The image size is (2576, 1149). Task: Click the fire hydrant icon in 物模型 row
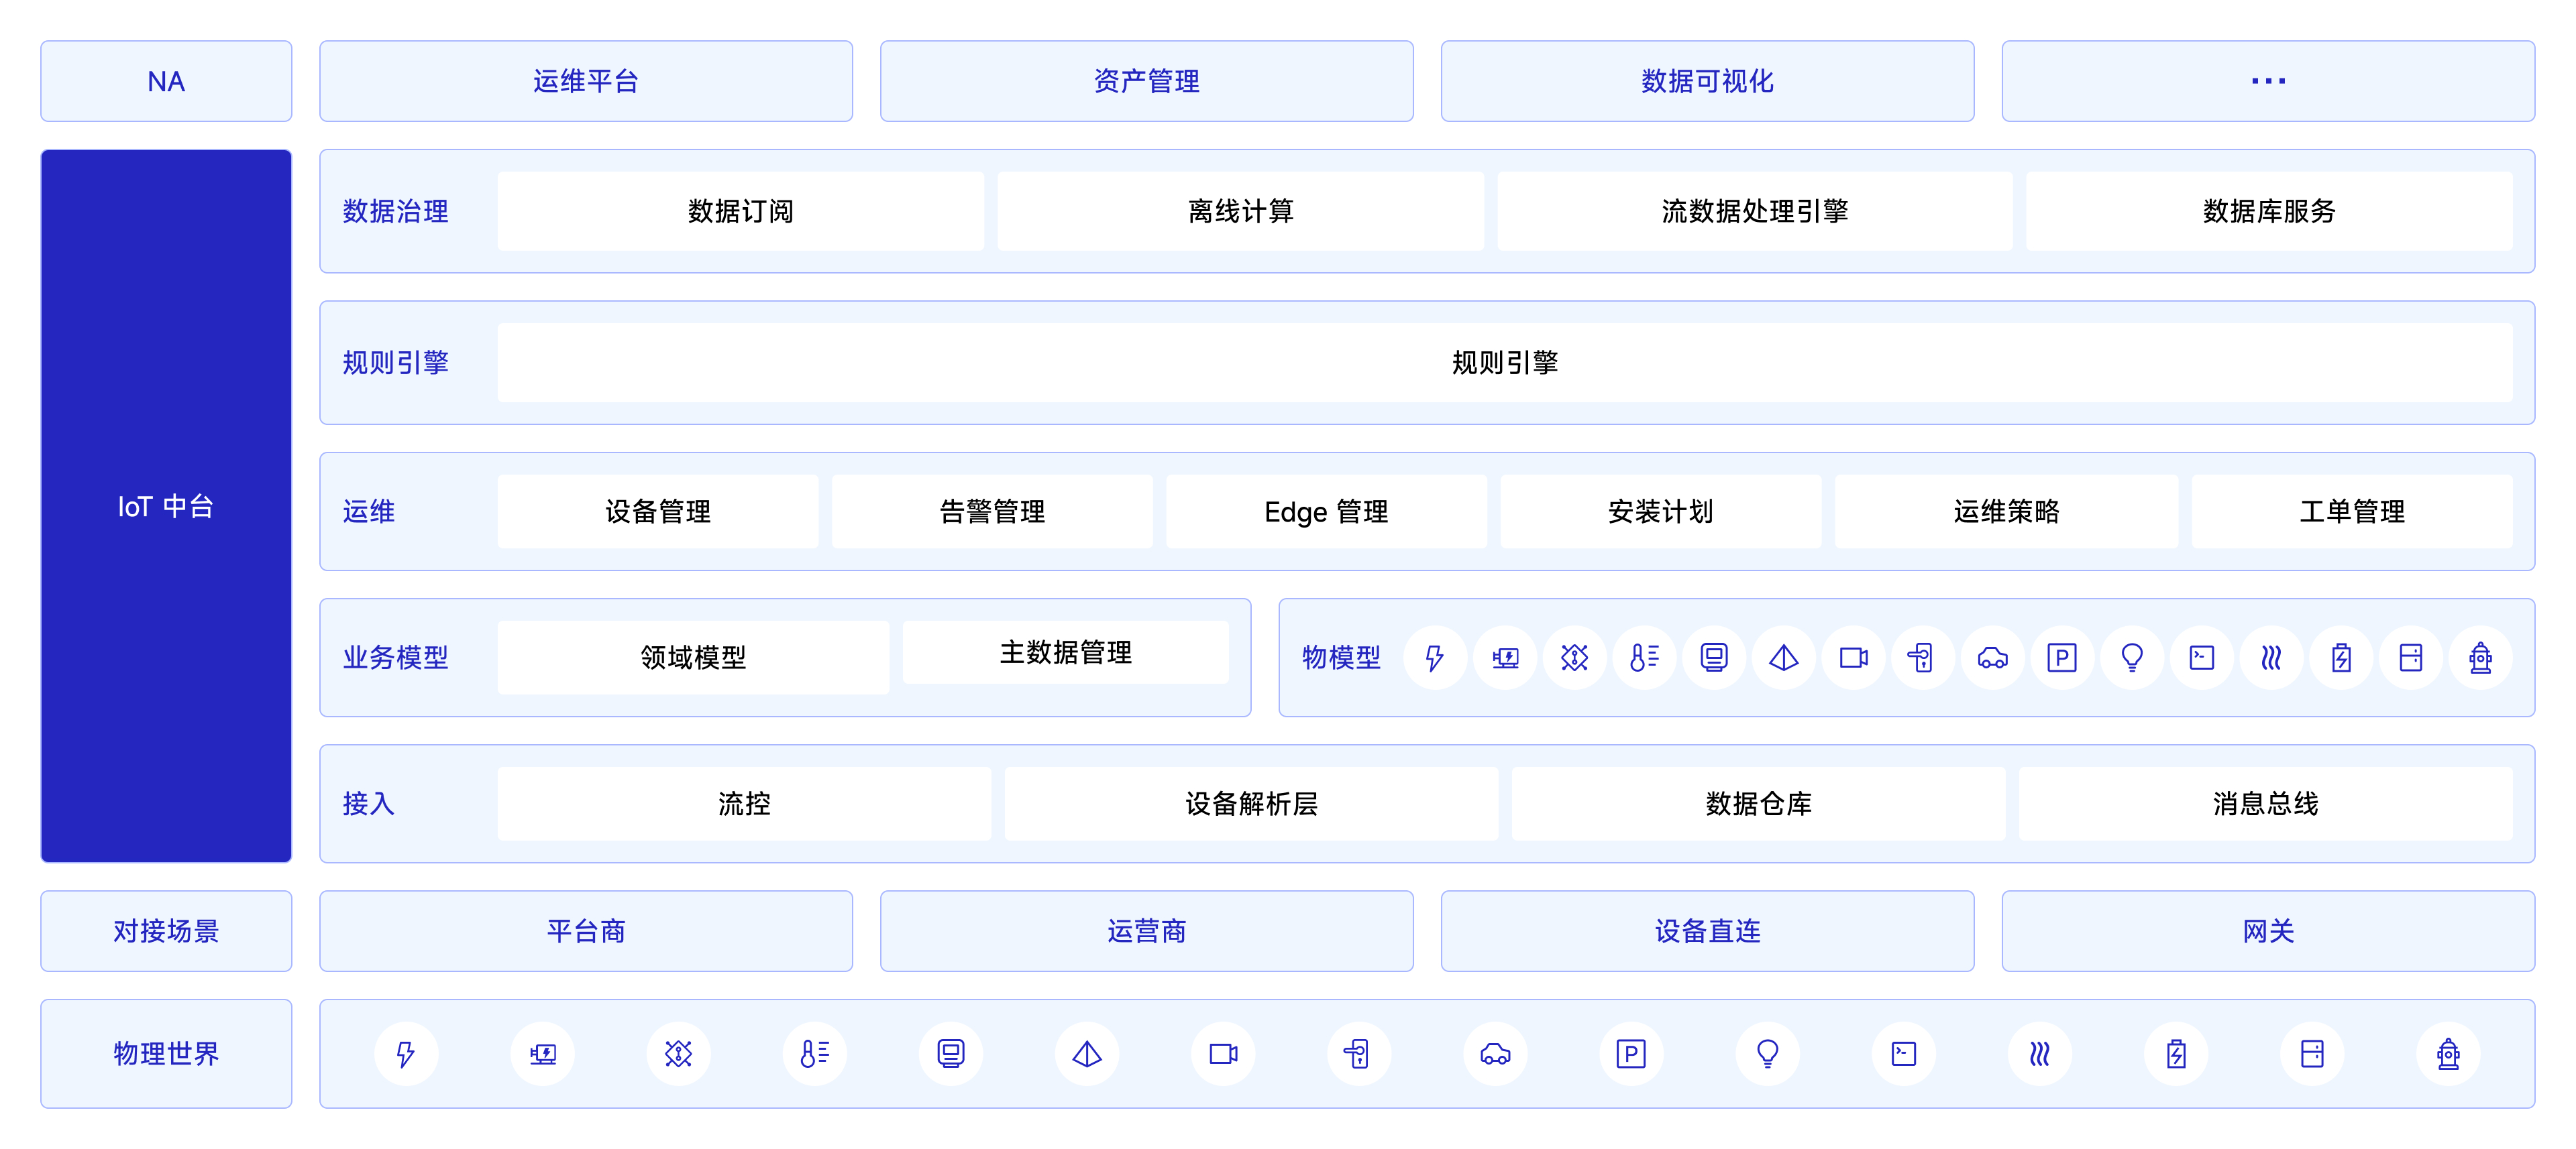tap(2480, 658)
